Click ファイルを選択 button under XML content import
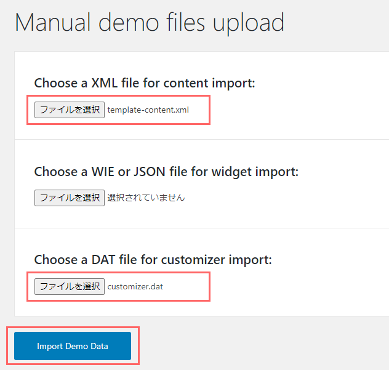The width and height of the screenshot is (389, 370). (70, 110)
